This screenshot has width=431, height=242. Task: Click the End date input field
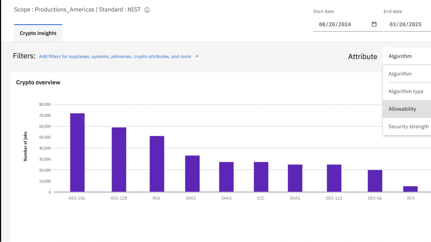click(x=407, y=24)
